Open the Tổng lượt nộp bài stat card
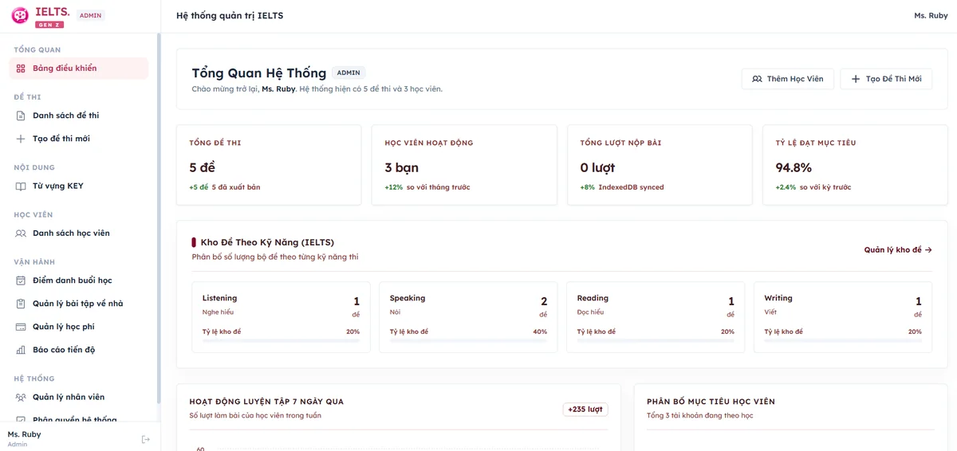Image resolution: width=957 pixels, height=451 pixels. [x=660, y=165]
